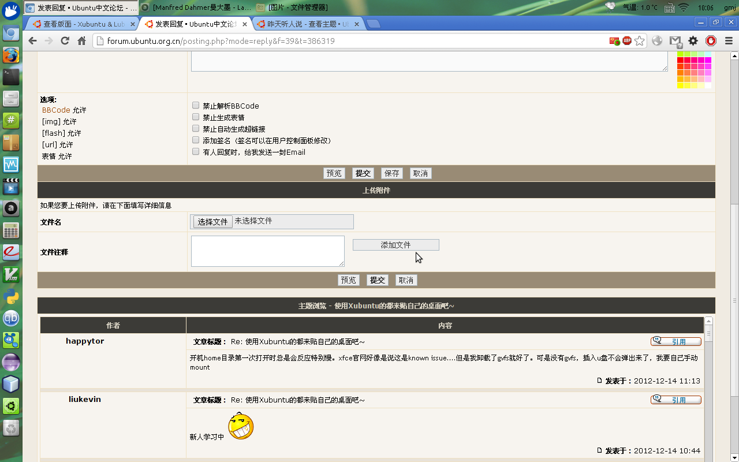Screen dimensions: 739x462
Task: Open the BBCode link under 选项
Action: 56,110
